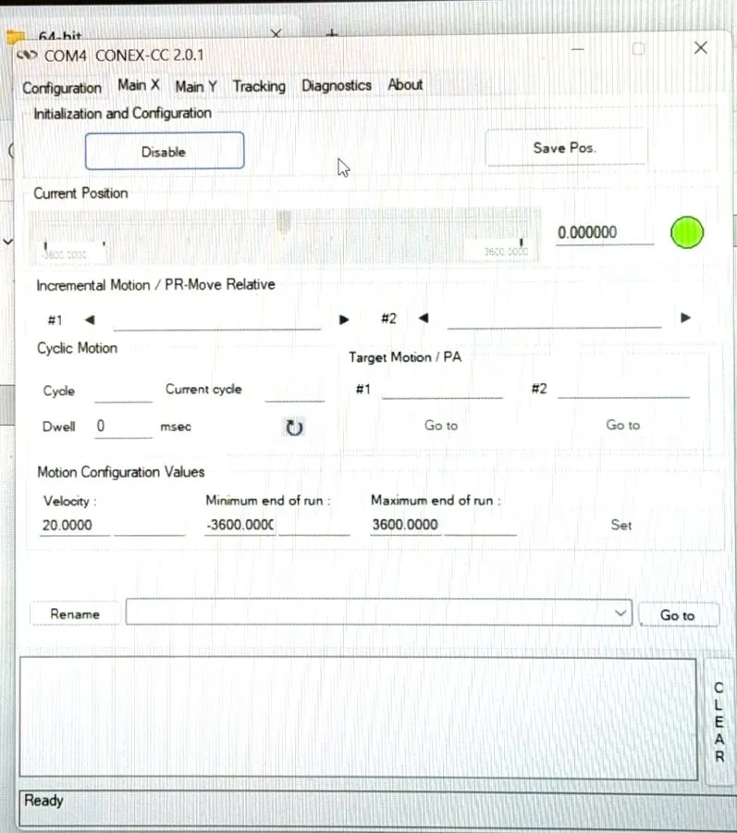
Task: Click the CLEAR log button
Action: click(719, 721)
